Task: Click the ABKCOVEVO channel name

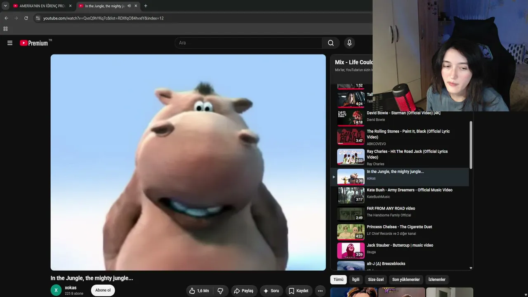Action: (376, 144)
